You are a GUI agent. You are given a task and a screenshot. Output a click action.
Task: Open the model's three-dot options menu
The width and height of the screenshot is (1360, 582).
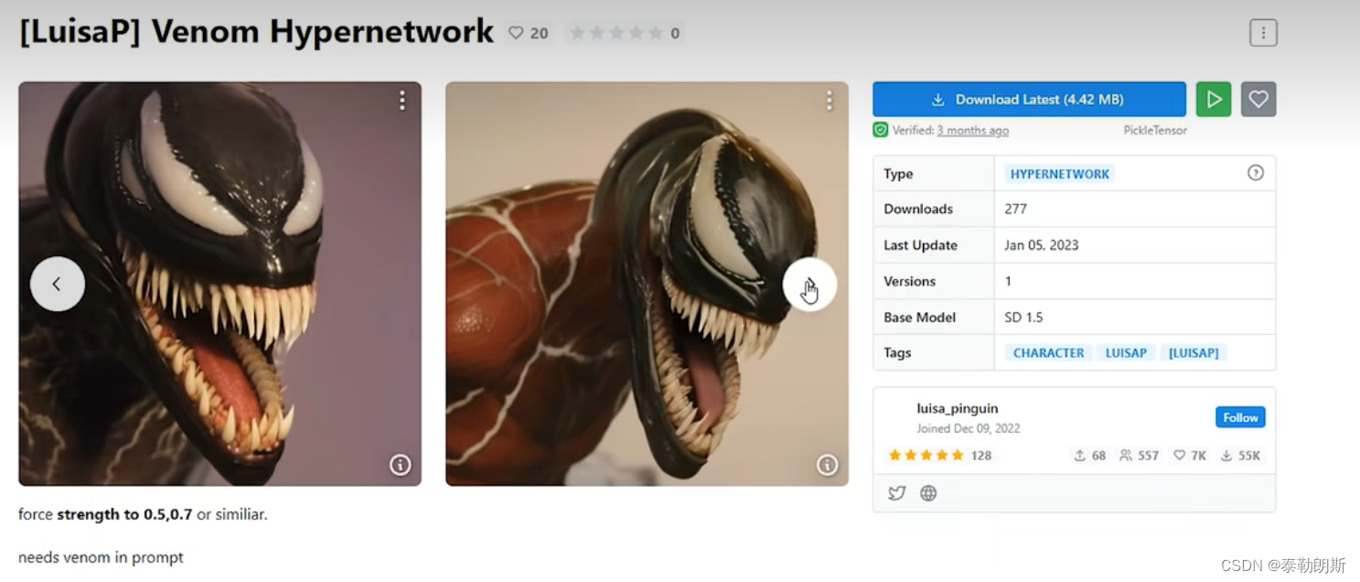1263,33
